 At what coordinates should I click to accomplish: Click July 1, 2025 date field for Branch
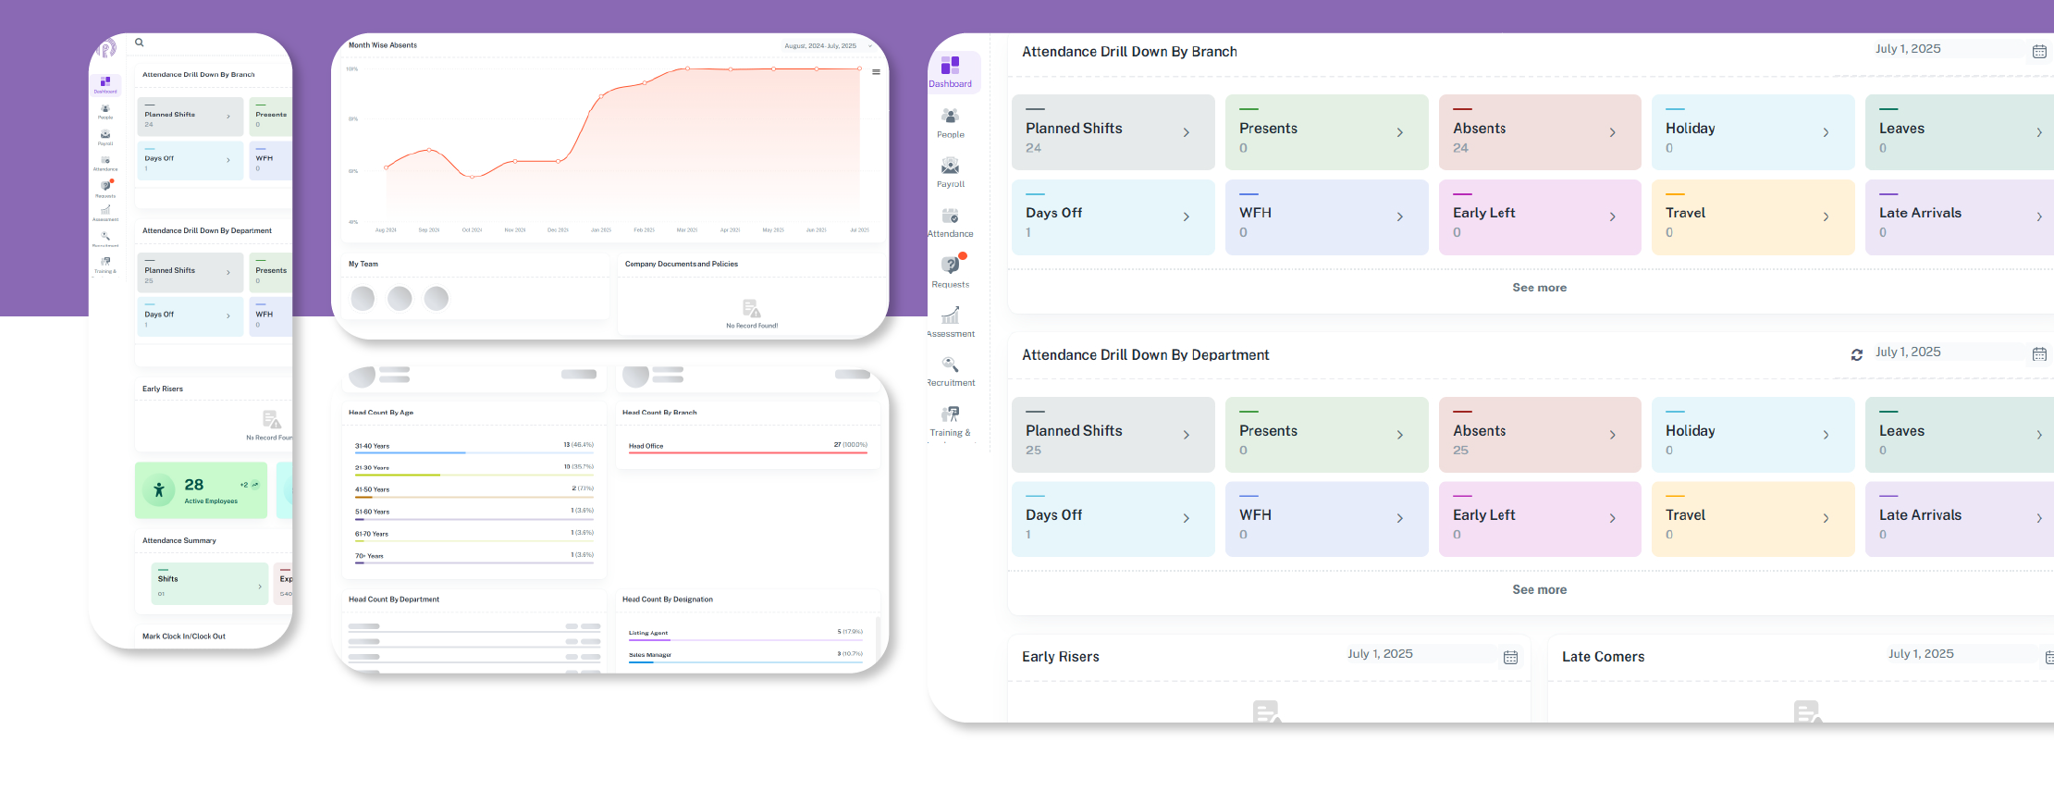[1947, 49]
